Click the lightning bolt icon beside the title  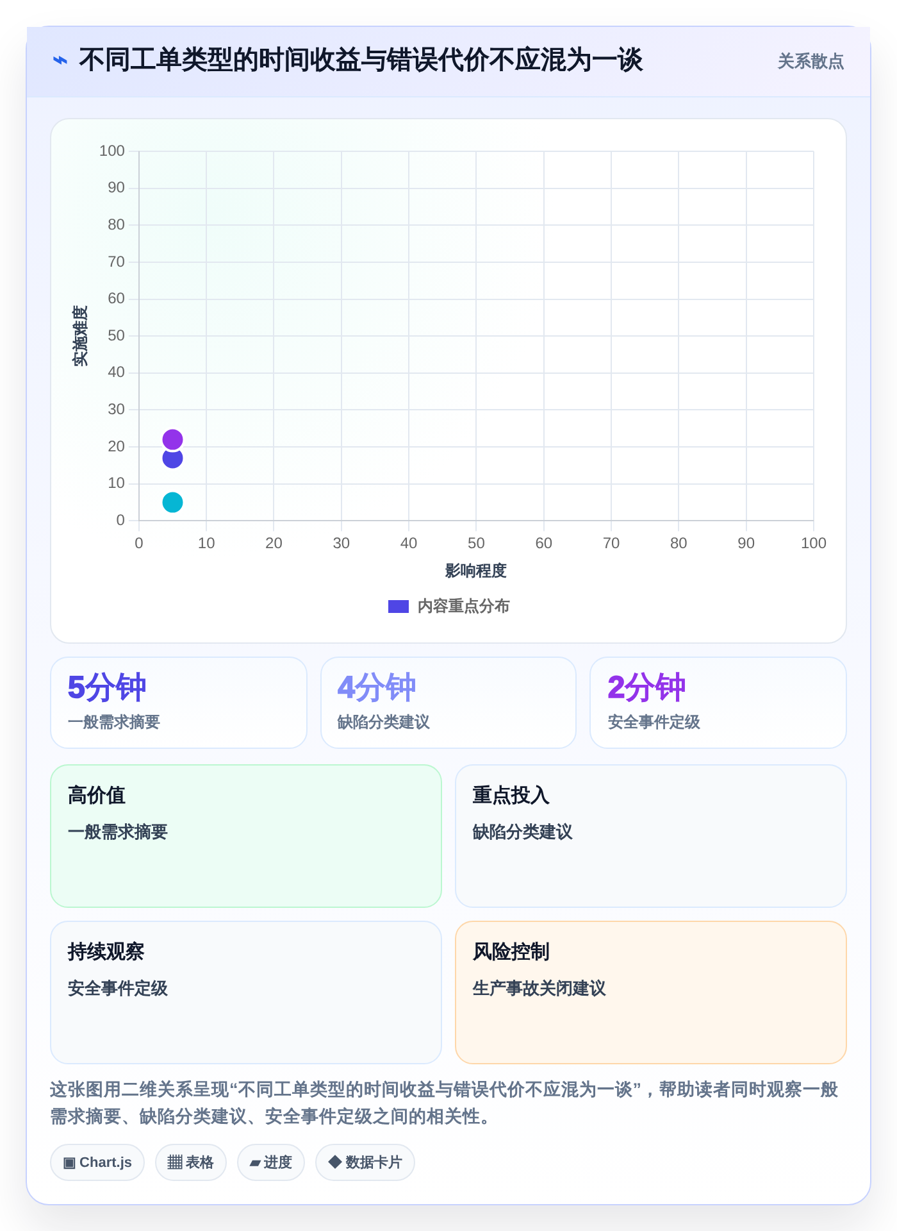pyautogui.click(x=60, y=60)
